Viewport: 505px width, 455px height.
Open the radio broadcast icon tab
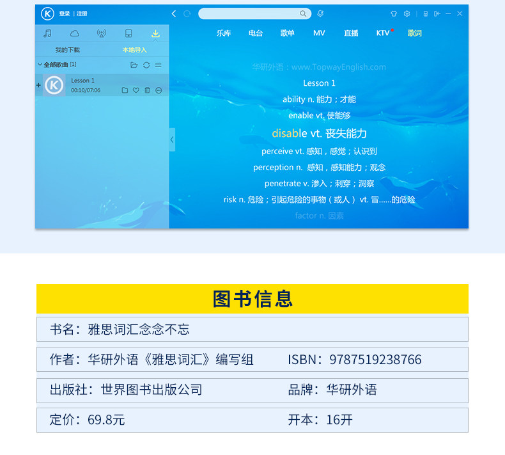click(102, 33)
